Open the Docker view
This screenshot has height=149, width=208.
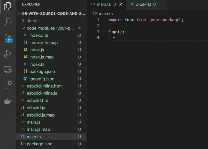[8, 101]
